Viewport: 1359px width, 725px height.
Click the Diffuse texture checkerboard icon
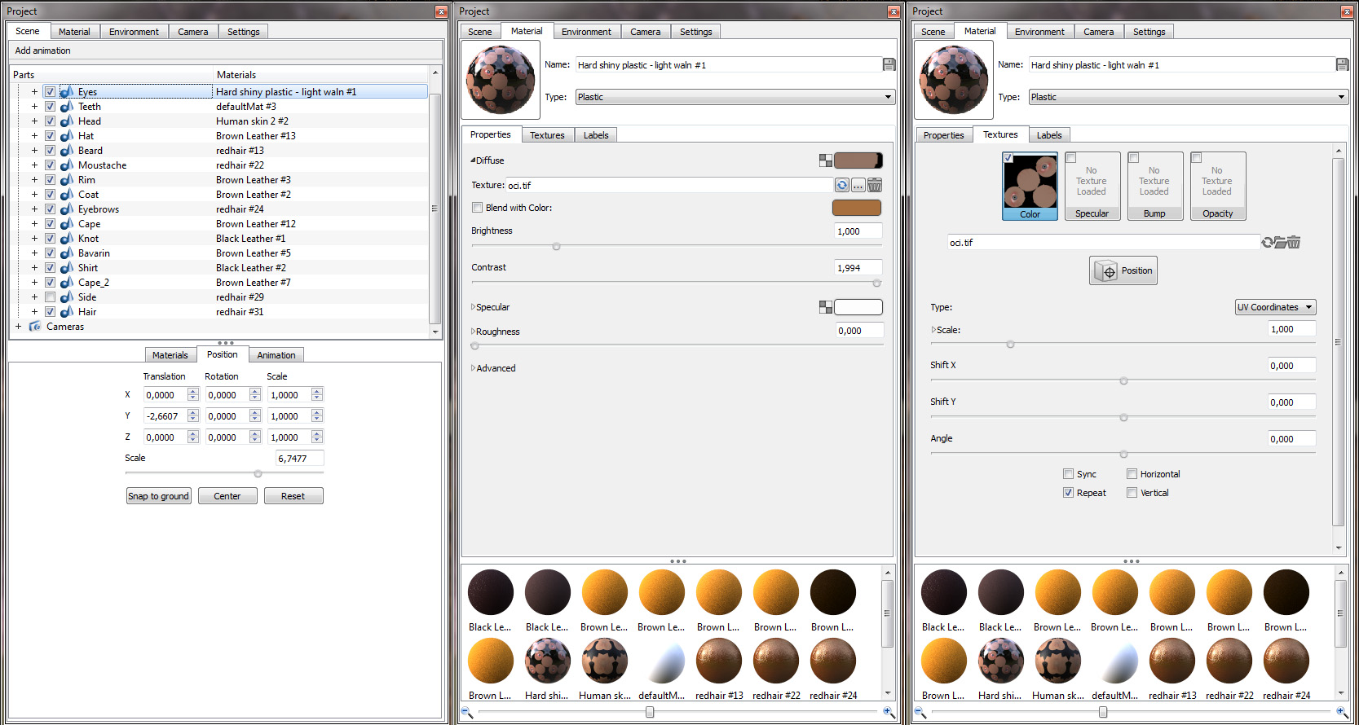pos(826,160)
